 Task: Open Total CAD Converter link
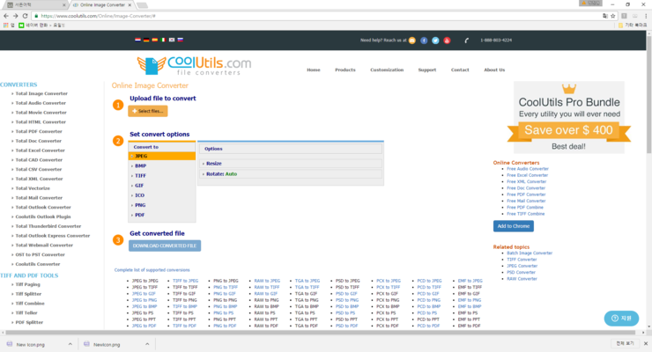pyautogui.click(x=39, y=160)
